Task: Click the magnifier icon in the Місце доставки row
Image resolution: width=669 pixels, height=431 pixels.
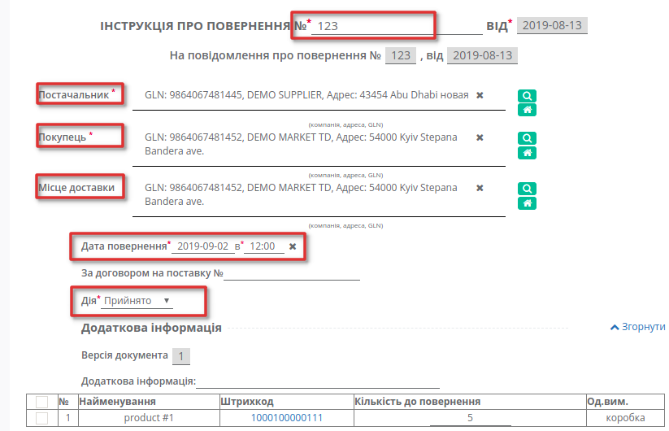Action: pos(527,188)
